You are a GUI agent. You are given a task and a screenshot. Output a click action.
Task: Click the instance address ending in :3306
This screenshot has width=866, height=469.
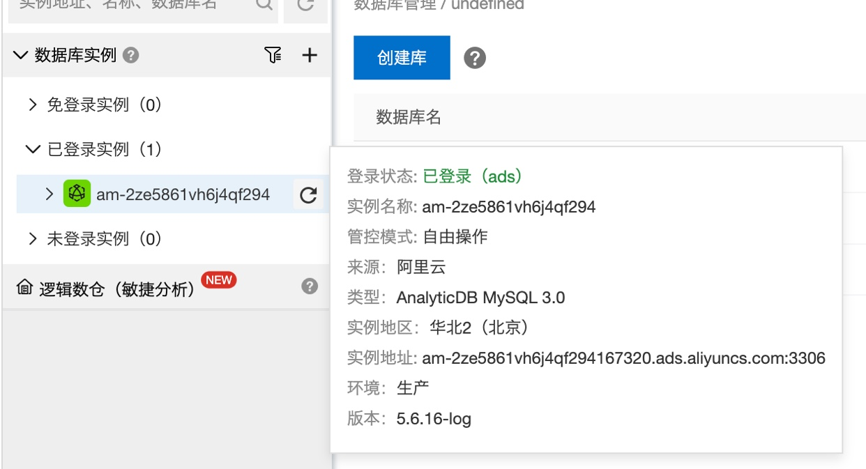624,358
